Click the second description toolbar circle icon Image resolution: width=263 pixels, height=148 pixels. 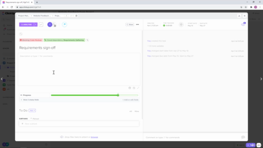(134, 88)
